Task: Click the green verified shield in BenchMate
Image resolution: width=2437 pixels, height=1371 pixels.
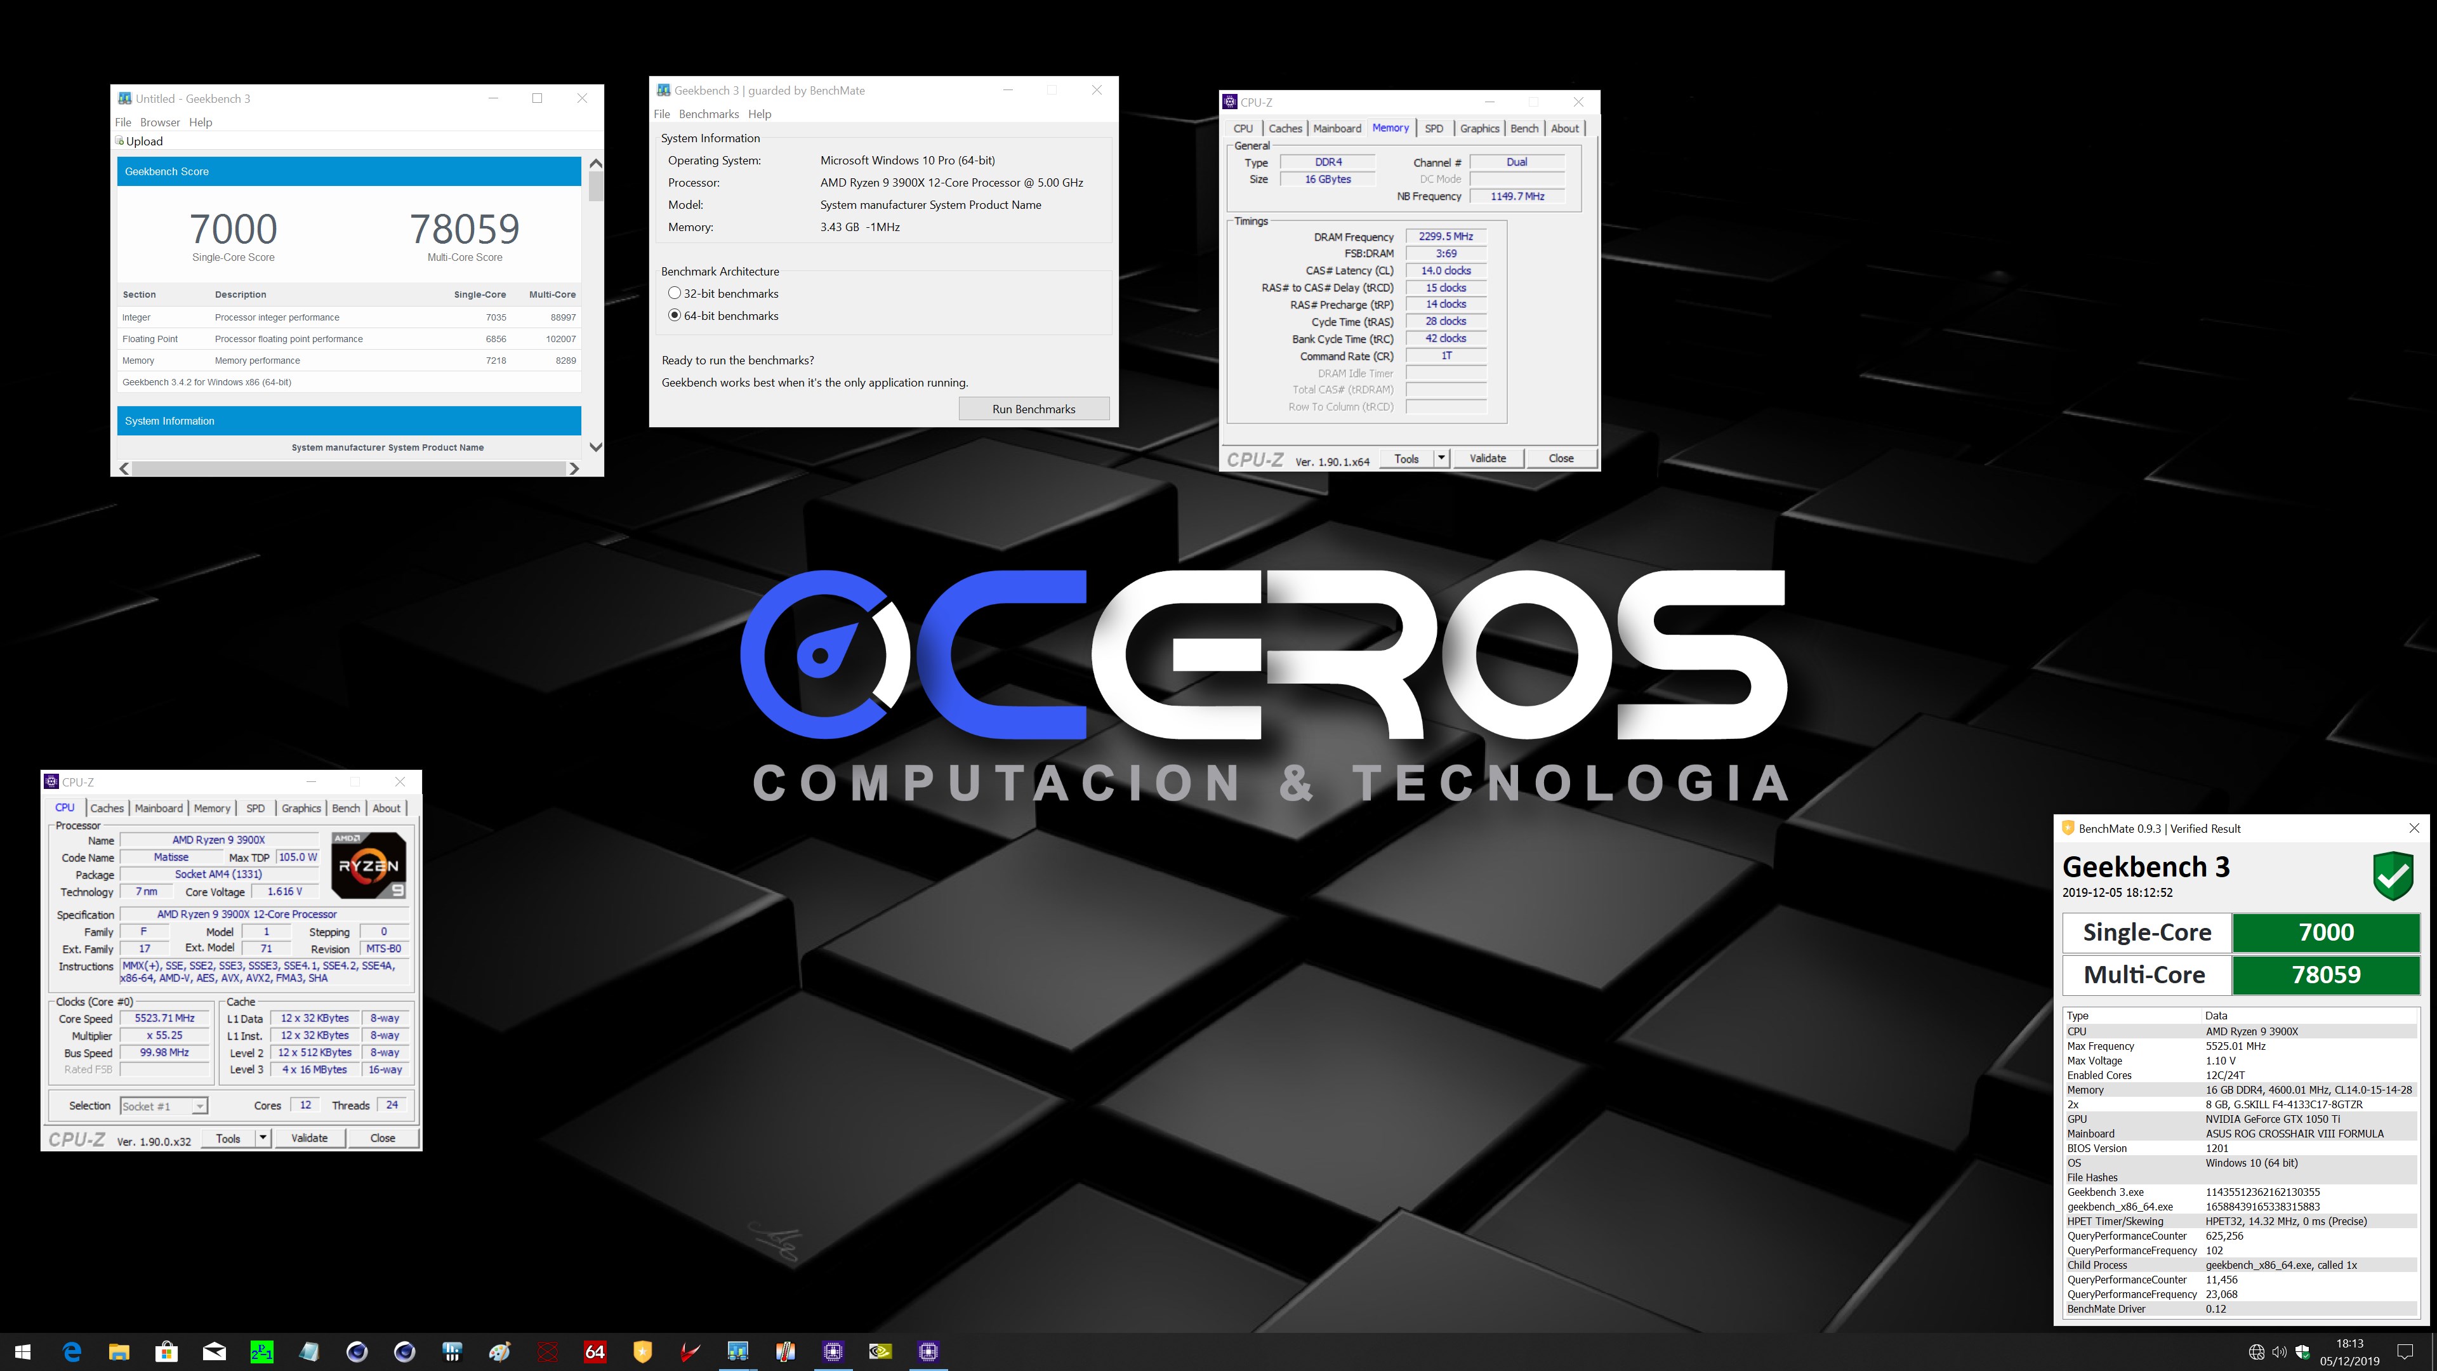Action: tap(2393, 875)
